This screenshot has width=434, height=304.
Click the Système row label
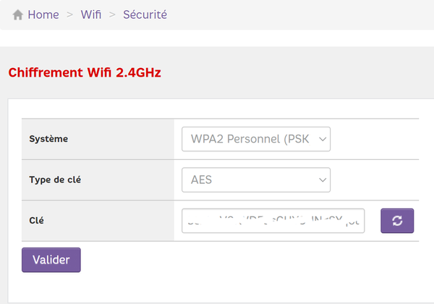(x=48, y=139)
